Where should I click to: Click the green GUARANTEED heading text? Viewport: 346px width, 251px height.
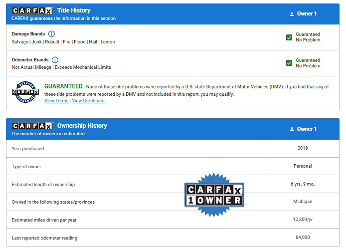coord(63,86)
